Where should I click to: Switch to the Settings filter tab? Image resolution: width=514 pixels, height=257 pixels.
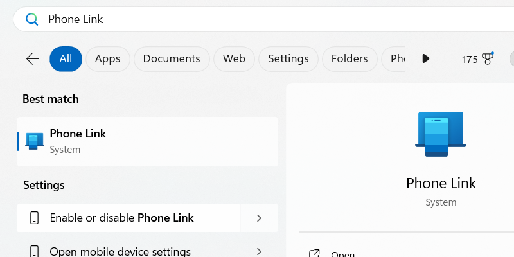coord(288,59)
